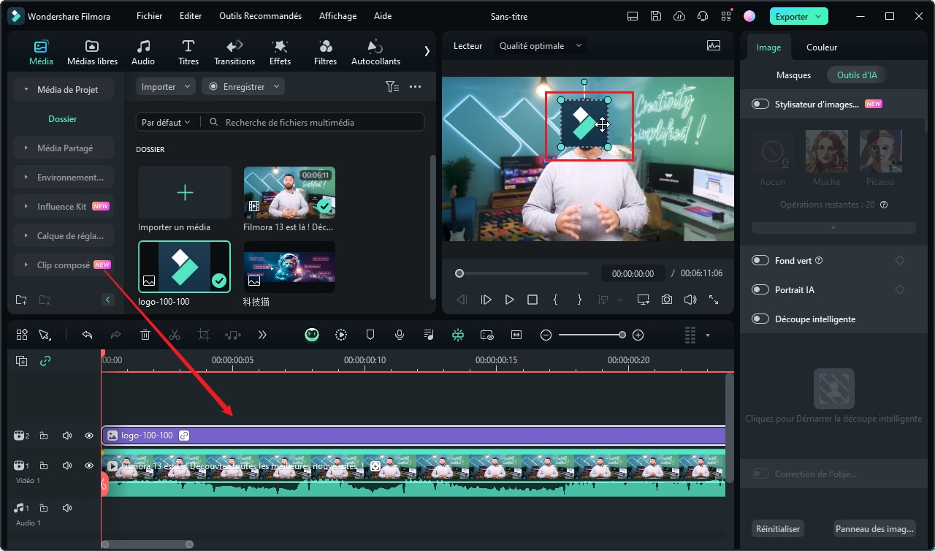Open the Affichage menu
The height and width of the screenshot is (551, 935).
click(337, 16)
